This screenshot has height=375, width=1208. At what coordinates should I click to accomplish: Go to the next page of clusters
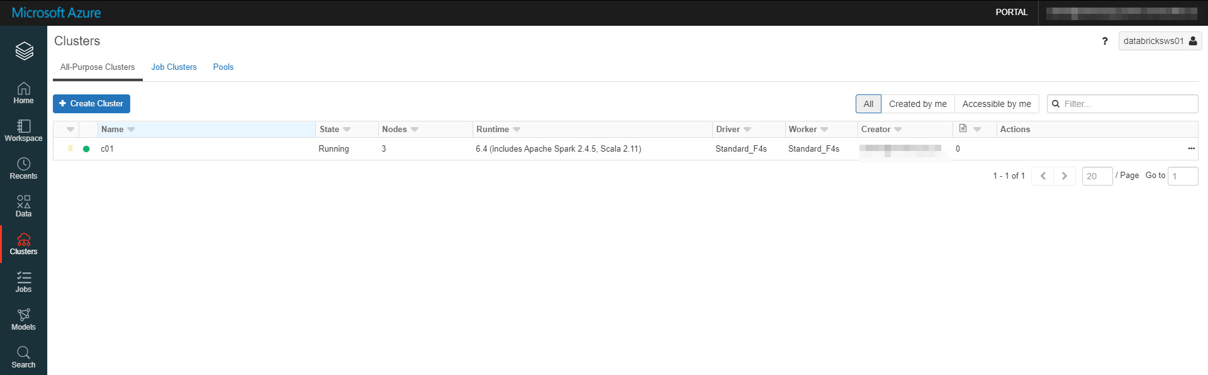pyautogui.click(x=1064, y=176)
